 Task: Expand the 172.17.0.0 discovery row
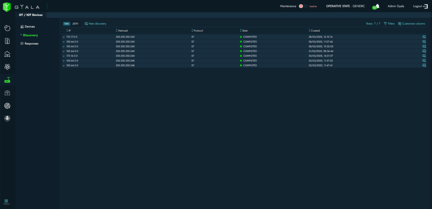(64, 37)
